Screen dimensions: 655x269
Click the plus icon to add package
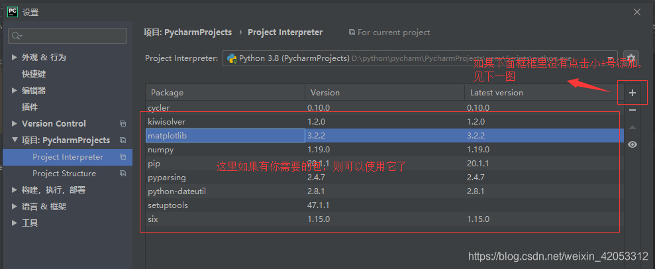pyautogui.click(x=632, y=93)
